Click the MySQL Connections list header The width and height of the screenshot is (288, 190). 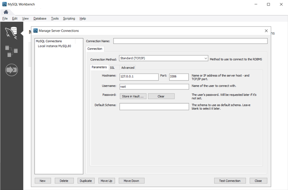(x=49, y=41)
